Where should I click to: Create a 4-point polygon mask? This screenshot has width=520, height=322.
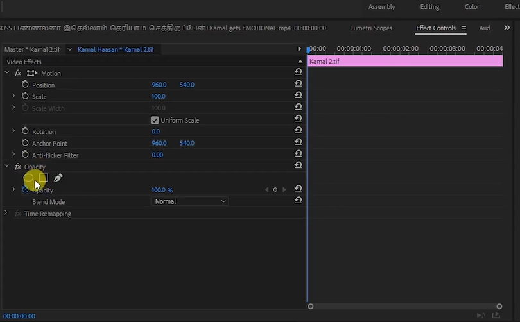43,178
